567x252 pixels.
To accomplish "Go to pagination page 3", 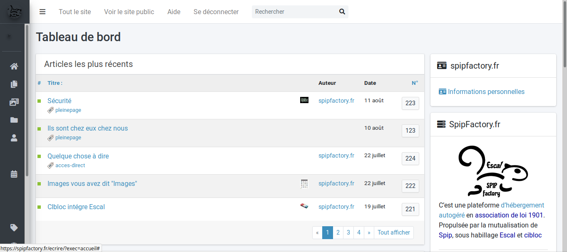I will 348,232.
